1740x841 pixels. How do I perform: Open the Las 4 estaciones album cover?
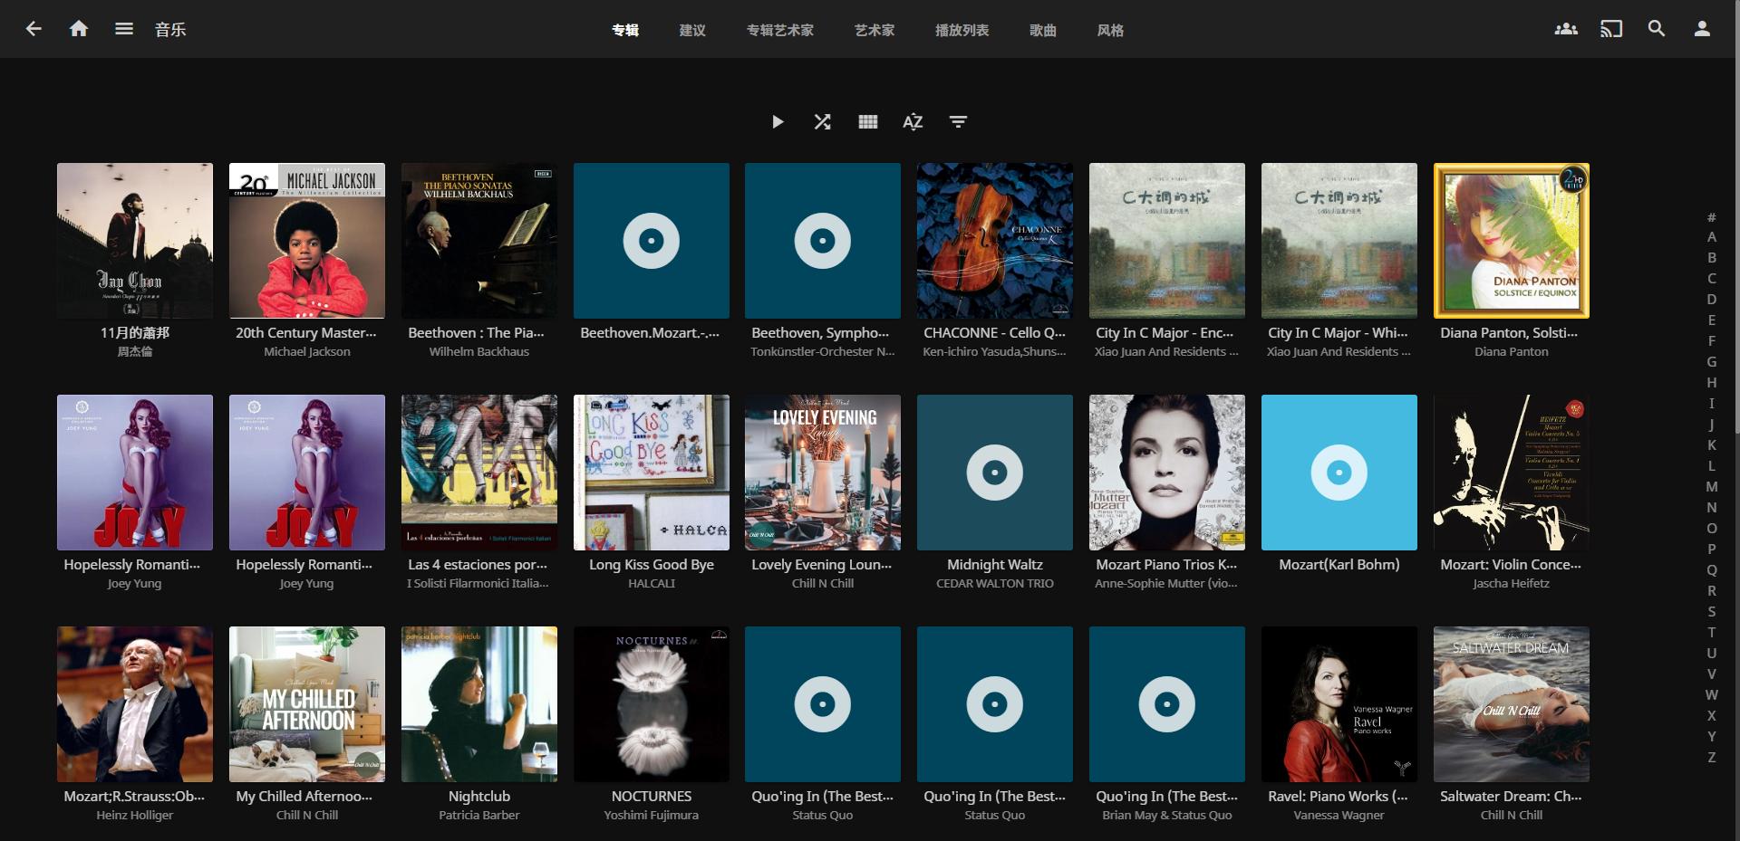479,473
